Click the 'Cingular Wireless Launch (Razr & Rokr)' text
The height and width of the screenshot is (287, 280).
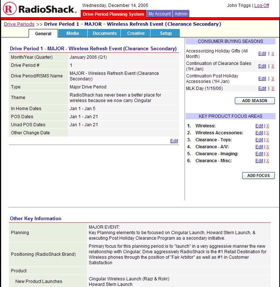(x=129, y=279)
